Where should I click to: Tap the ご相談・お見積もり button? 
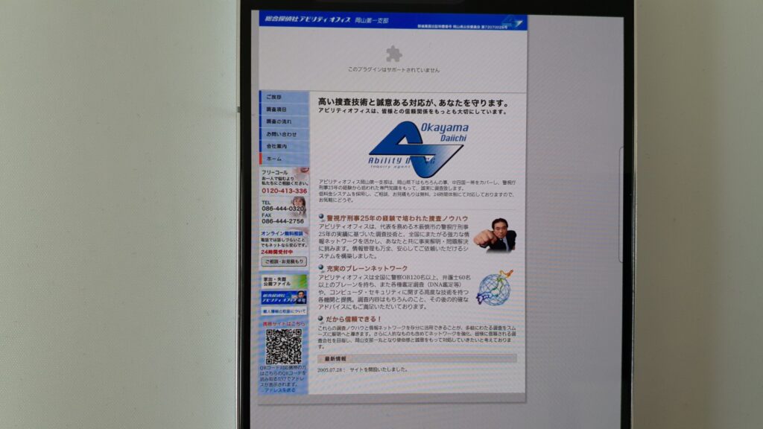tap(284, 261)
